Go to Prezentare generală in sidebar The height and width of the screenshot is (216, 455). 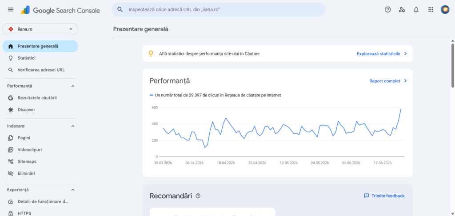[40, 46]
